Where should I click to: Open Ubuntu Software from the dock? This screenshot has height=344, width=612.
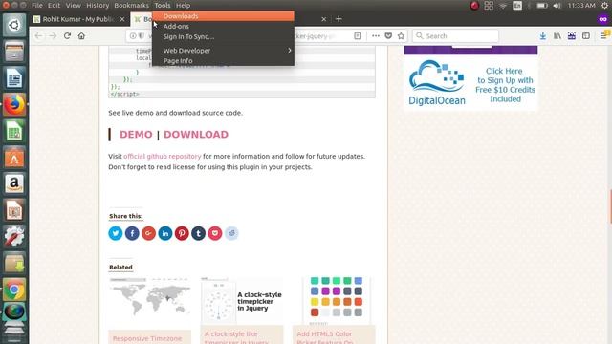14,157
